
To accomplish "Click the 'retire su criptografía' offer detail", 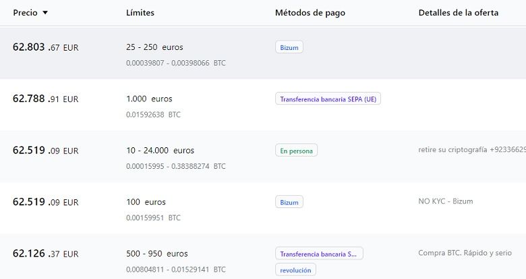I will [472, 150].
